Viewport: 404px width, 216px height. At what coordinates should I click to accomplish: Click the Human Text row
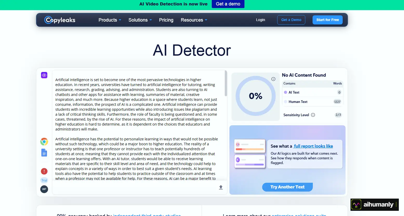[313, 102]
